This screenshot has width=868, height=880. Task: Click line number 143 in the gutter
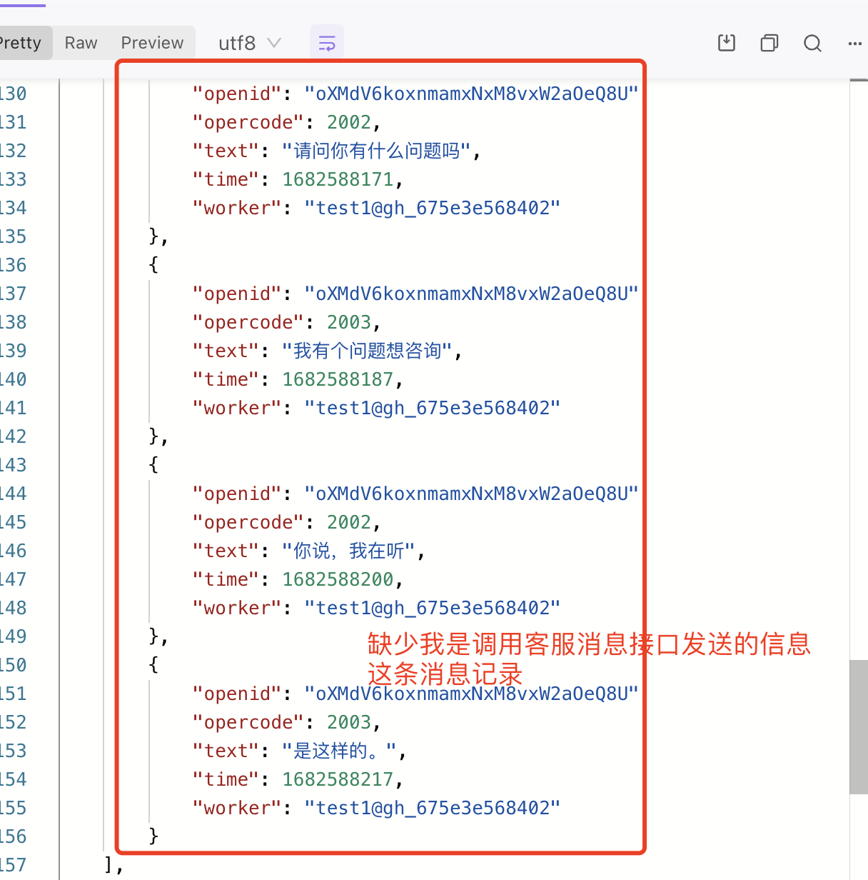coord(13,465)
